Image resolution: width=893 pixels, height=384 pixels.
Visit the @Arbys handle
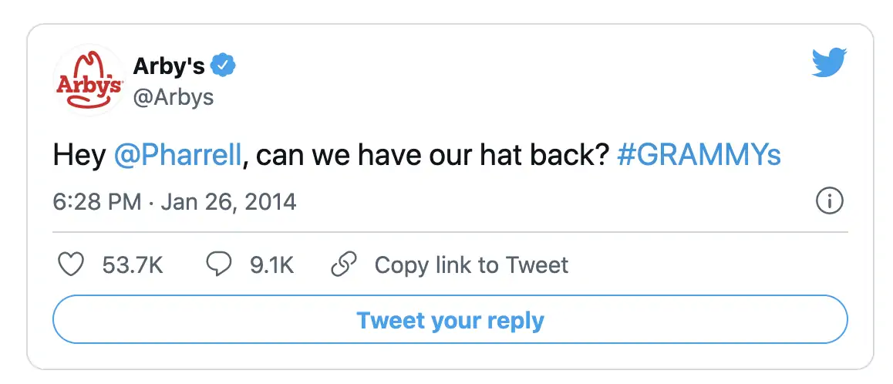coord(174,97)
